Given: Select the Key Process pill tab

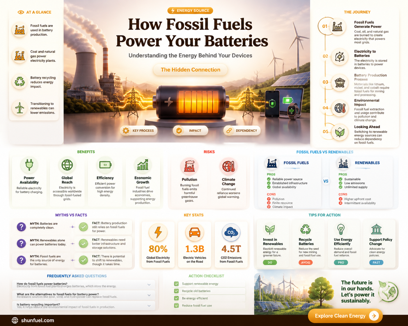Looking at the screenshot, I should click(139, 131).
